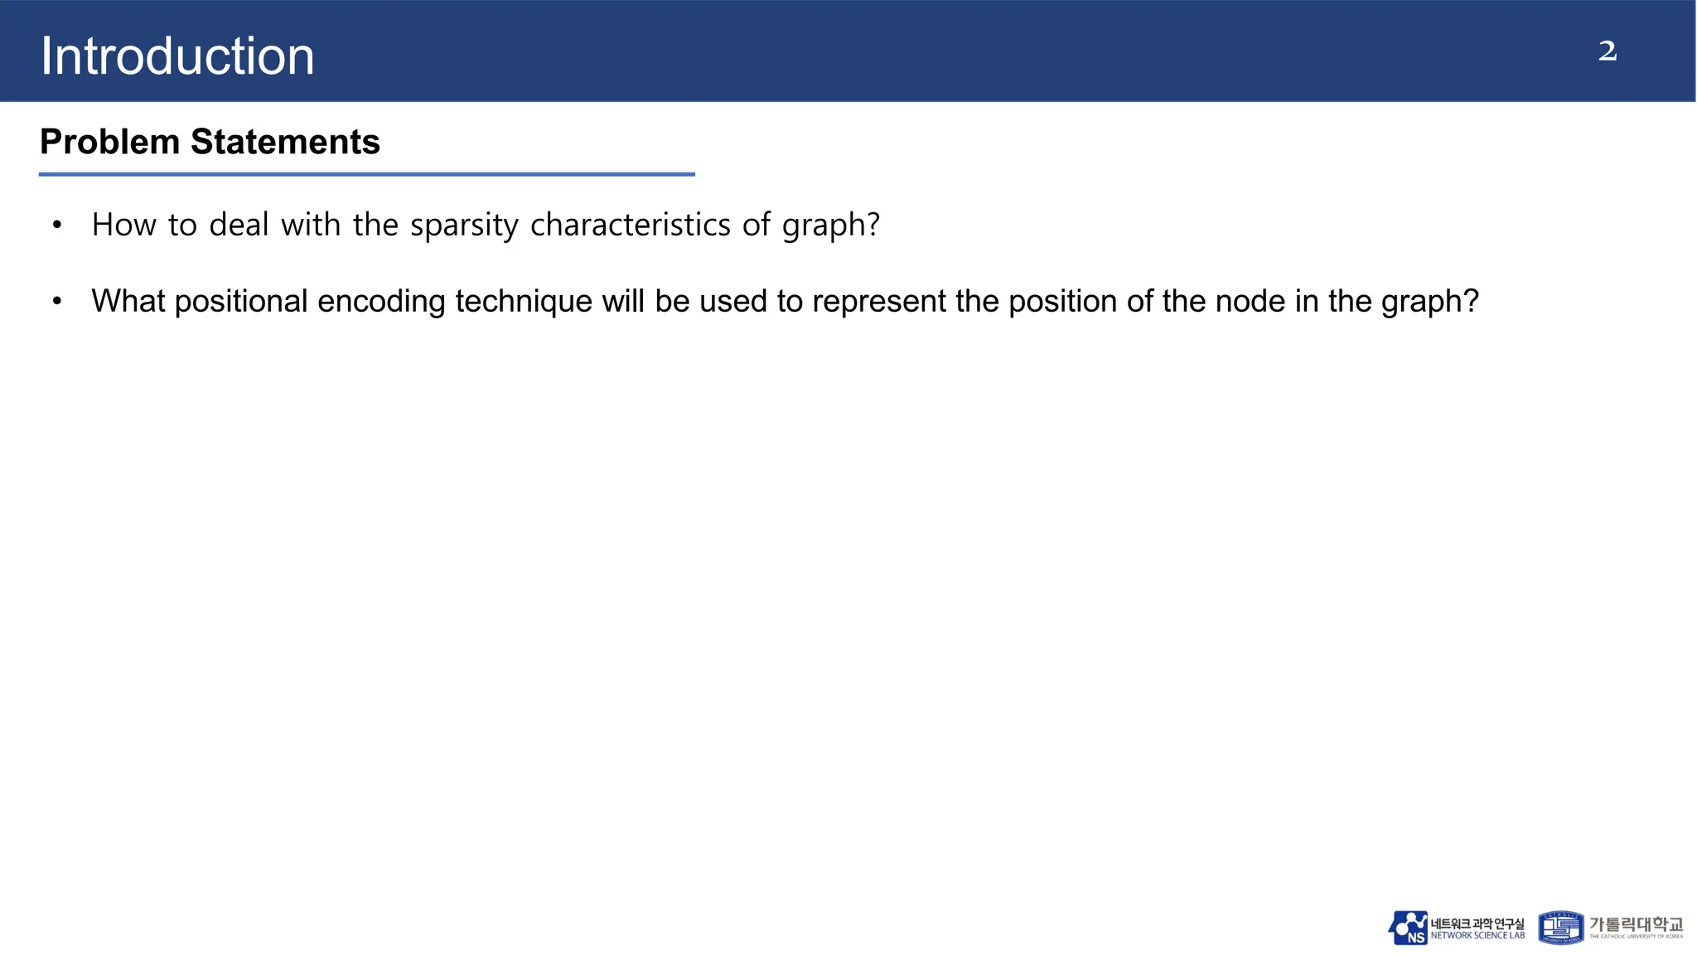Click the NETWORK SCIENCE LAB text label
The image size is (1697, 955).
(1477, 936)
